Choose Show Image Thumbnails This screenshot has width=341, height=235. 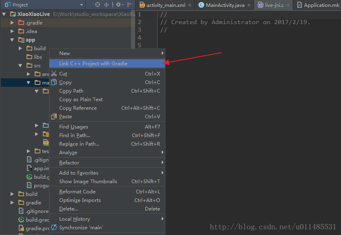pos(107,182)
